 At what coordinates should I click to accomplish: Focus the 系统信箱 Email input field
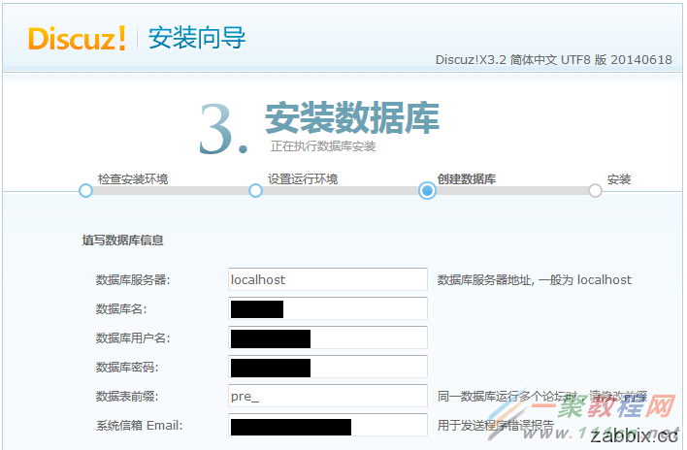point(328,425)
